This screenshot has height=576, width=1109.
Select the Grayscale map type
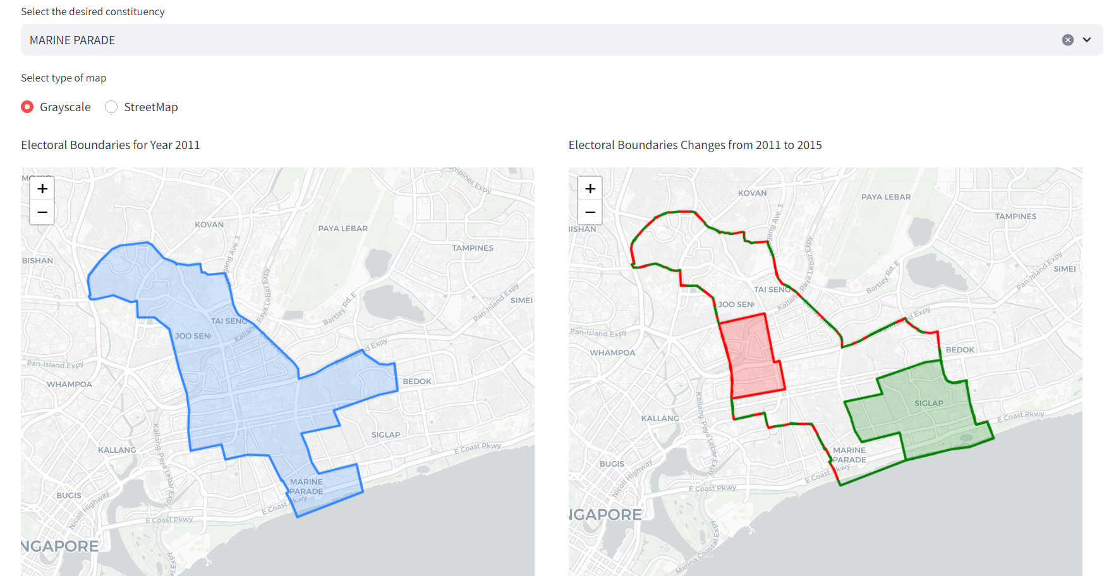tap(27, 107)
